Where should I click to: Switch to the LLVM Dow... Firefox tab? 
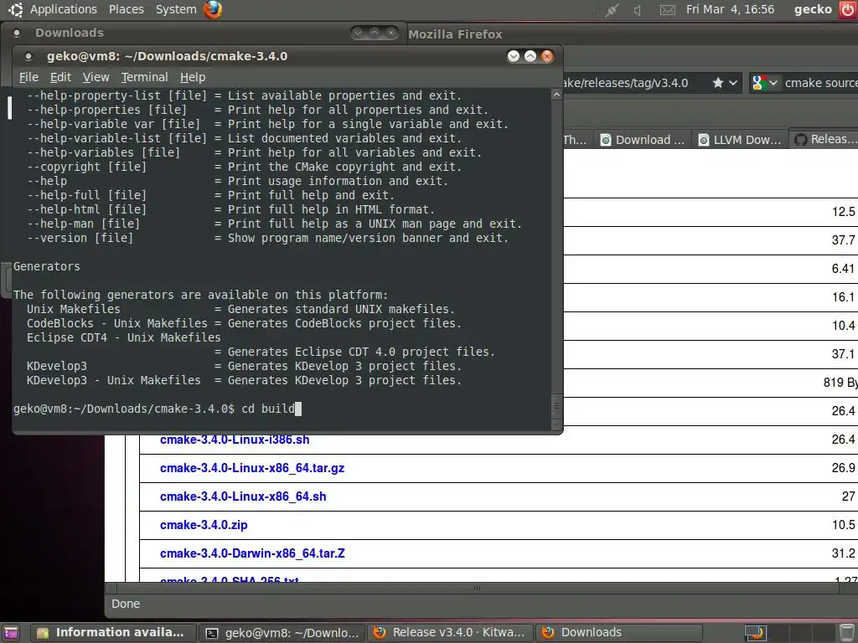tap(740, 140)
